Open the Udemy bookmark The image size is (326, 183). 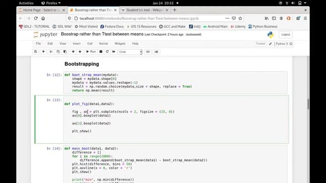(238, 26)
